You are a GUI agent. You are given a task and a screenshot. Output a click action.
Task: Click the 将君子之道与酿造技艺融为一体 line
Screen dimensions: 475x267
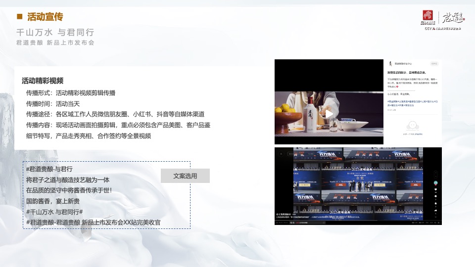click(68, 180)
